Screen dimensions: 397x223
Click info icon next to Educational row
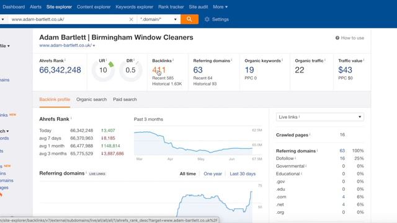[x=301, y=173]
